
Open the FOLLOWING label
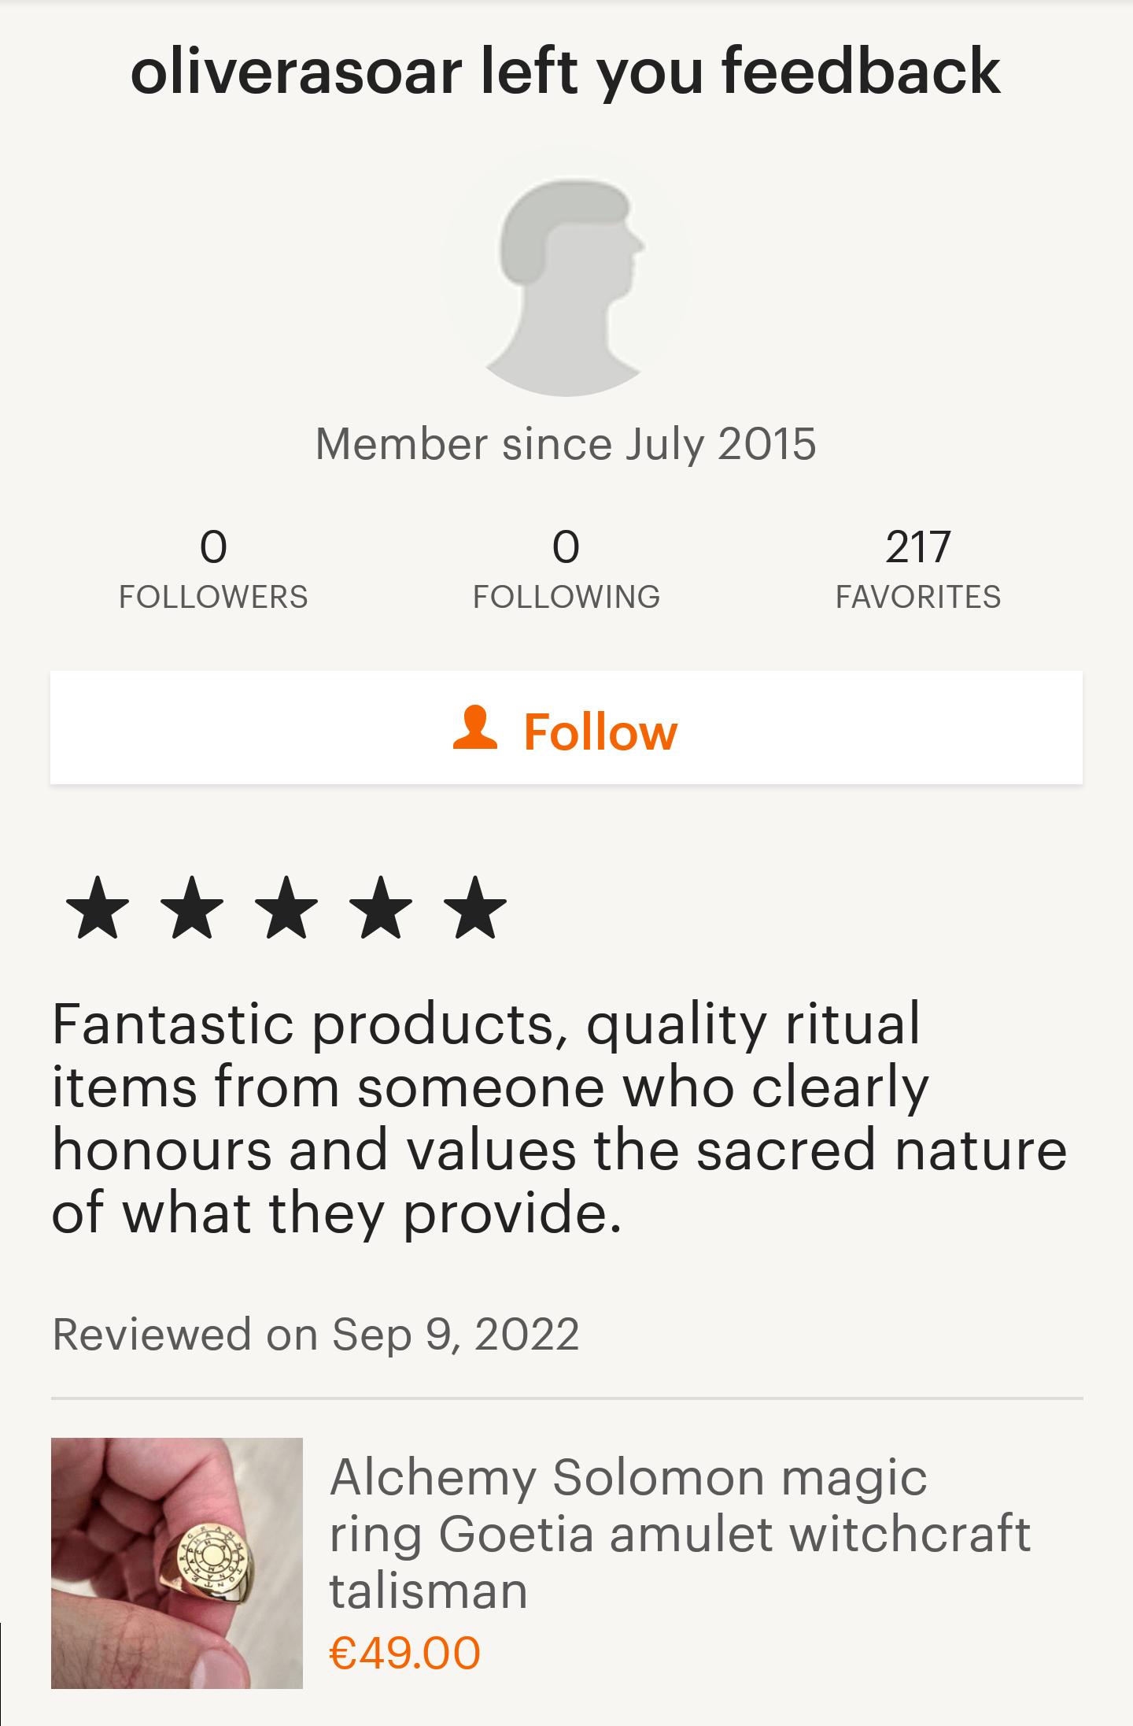coord(566,597)
